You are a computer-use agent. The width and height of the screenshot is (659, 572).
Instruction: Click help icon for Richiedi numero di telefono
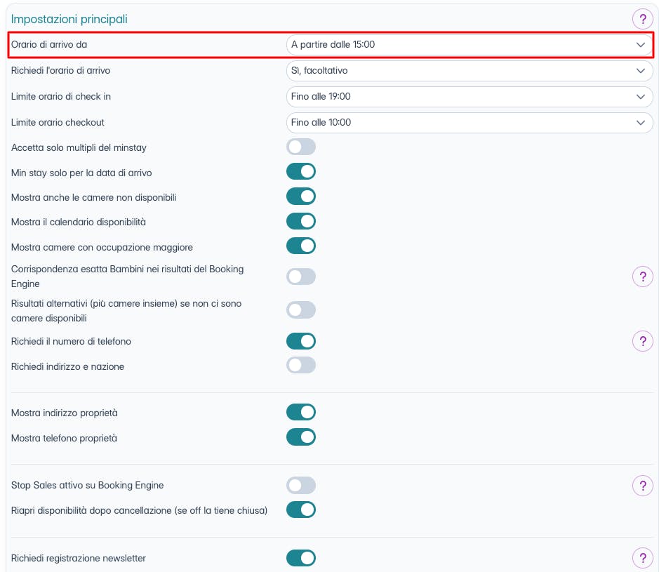pos(642,341)
